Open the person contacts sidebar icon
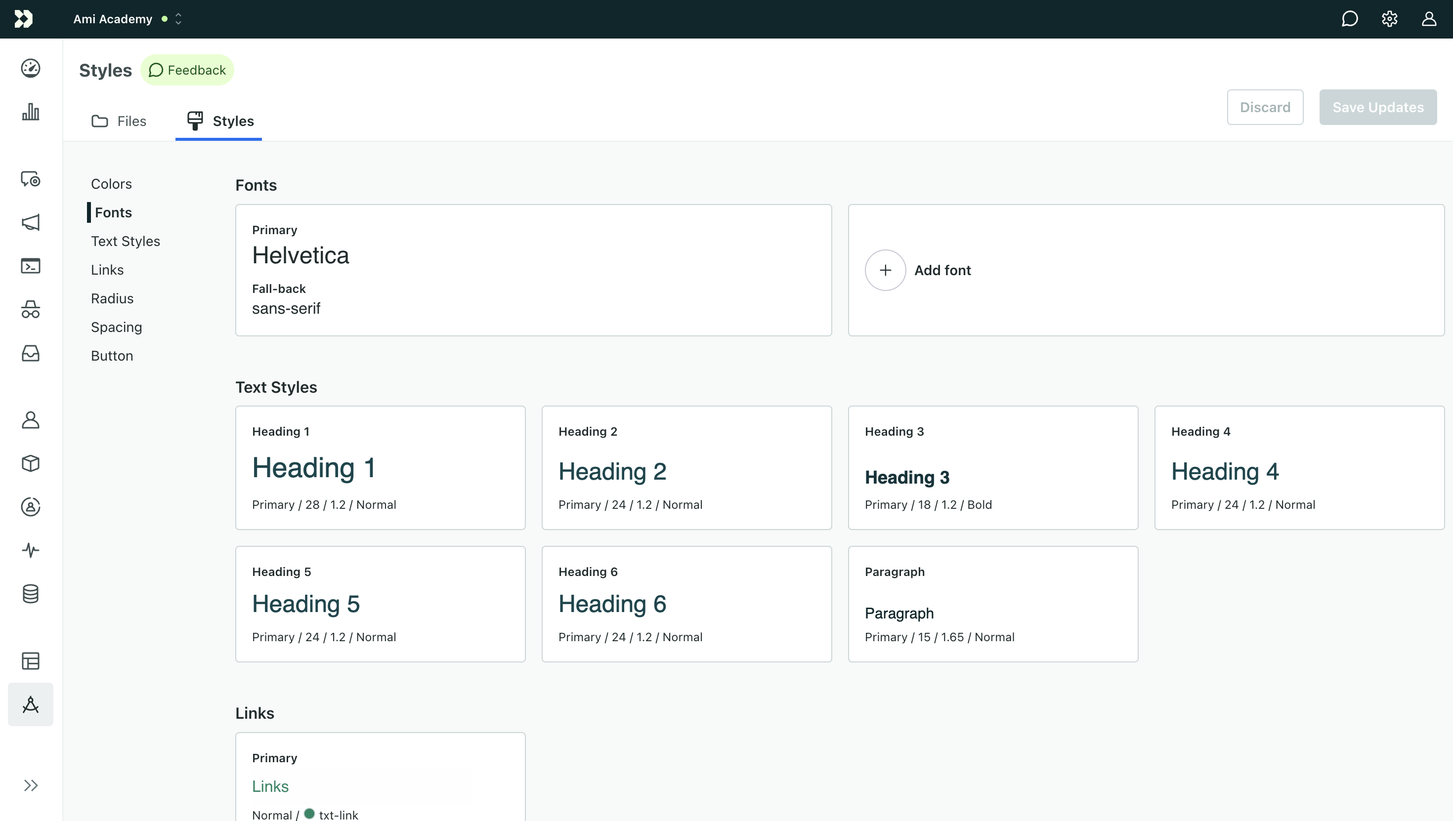This screenshot has width=1453, height=821. (x=31, y=420)
